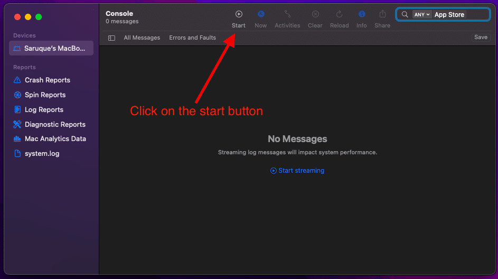Switch to Errors and Faults tab

pyautogui.click(x=192, y=38)
